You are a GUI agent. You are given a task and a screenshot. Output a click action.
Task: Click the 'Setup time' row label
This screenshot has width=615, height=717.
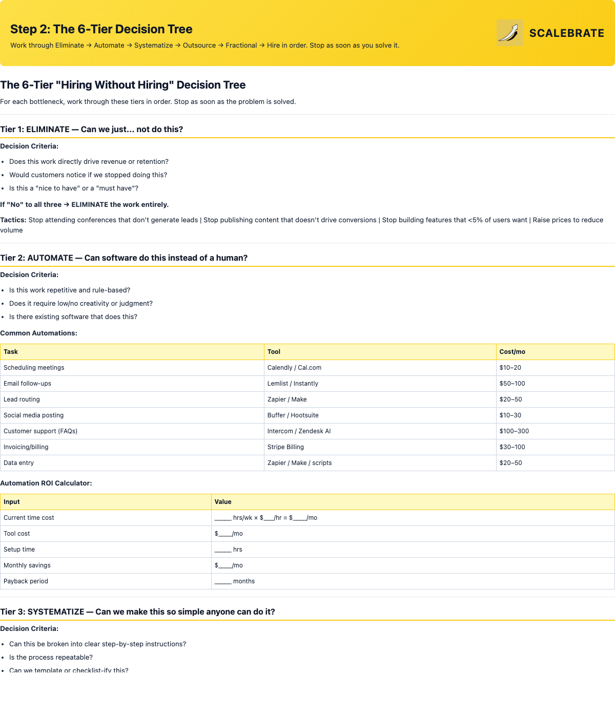pos(106,550)
